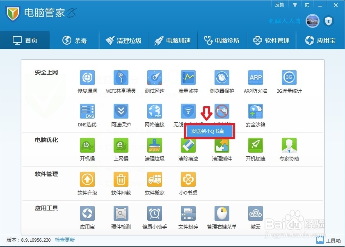Open 开机慢 green power icon
345x247 pixels.
click(x=87, y=145)
